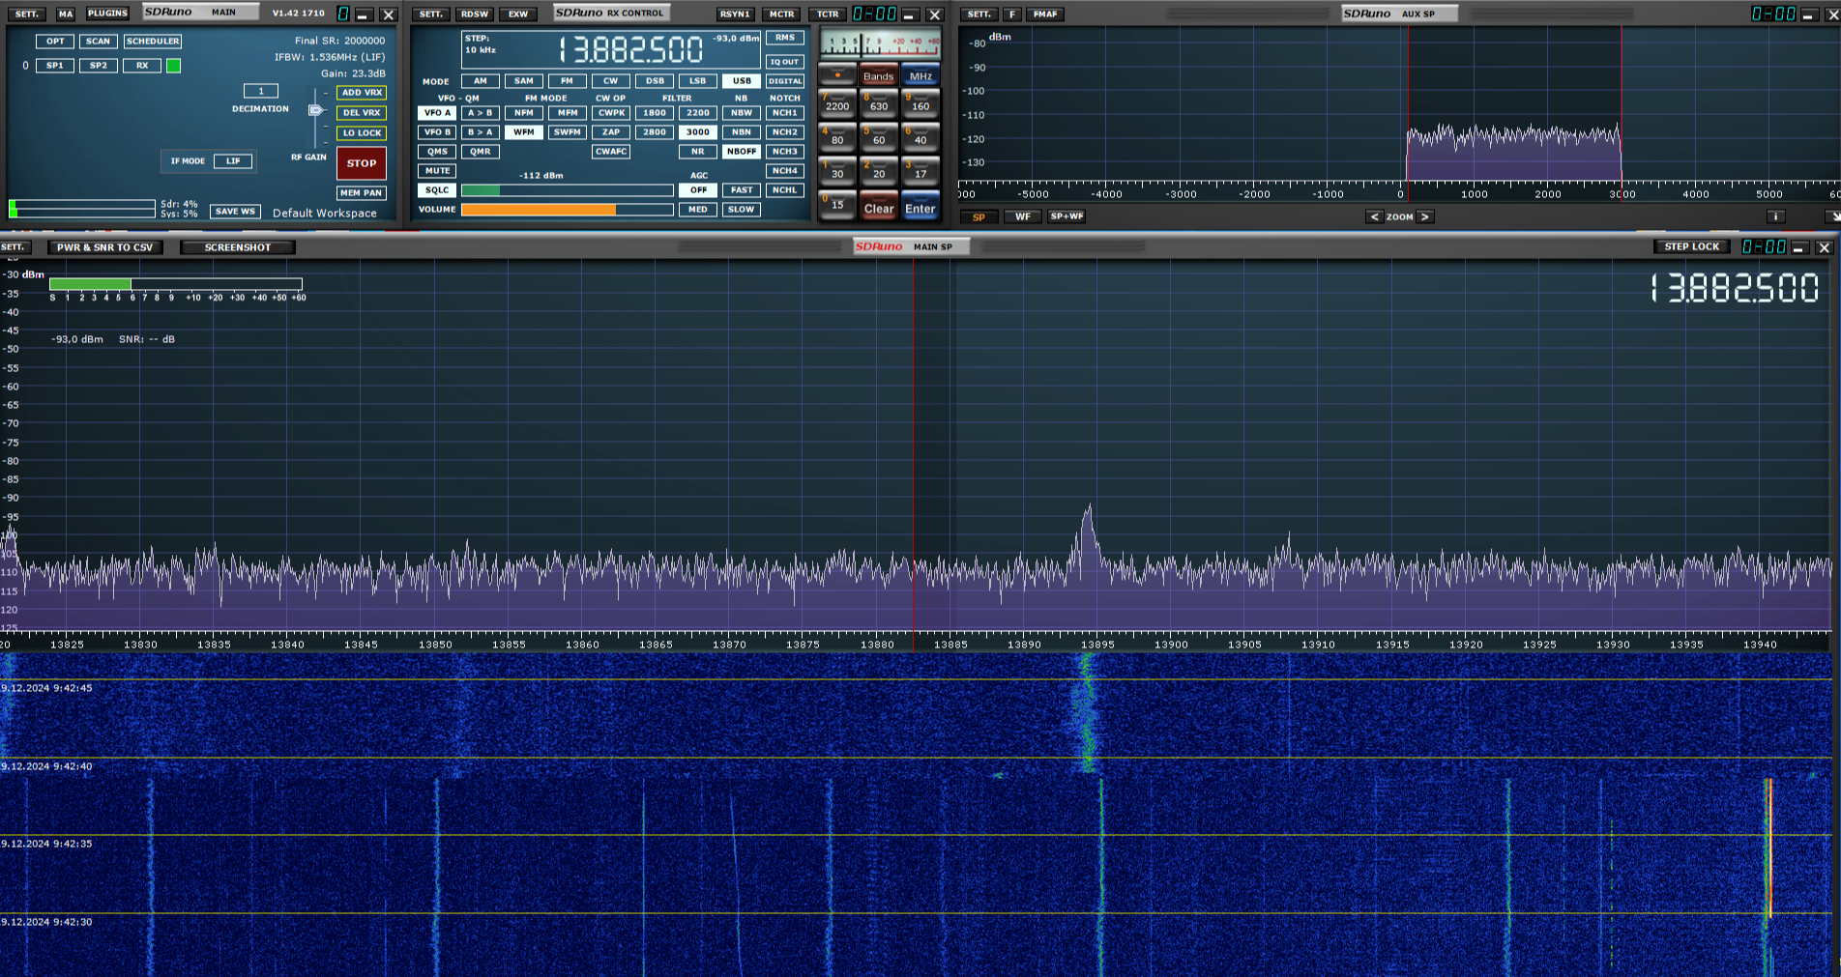Click the SCREENSHOT button
The height and width of the screenshot is (977, 1841).
pyautogui.click(x=237, y=247)
